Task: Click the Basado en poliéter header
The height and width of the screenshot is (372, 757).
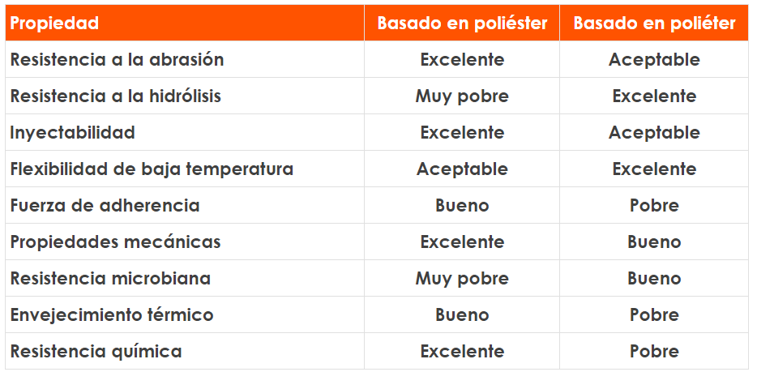Action: (654, 24)
